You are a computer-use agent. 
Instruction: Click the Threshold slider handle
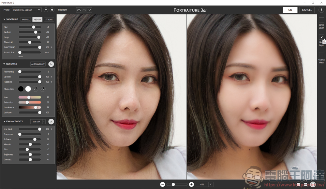30,42
